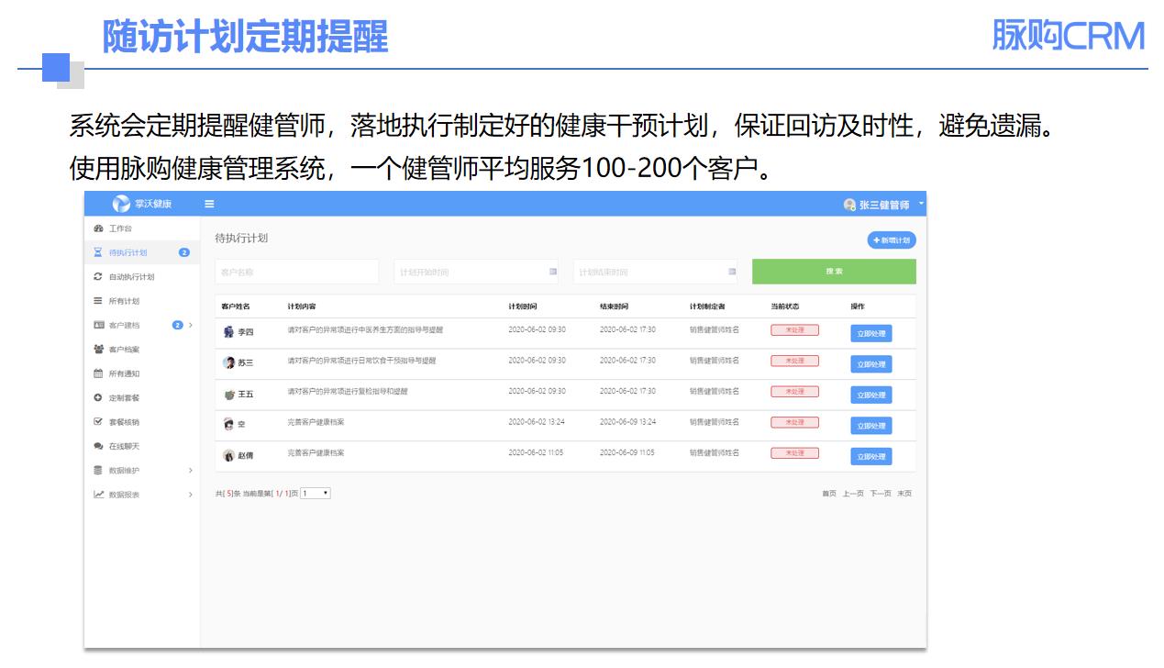Select 在线聊天 from the sidebar
1164x668 pixels.
tap(124, 447)
